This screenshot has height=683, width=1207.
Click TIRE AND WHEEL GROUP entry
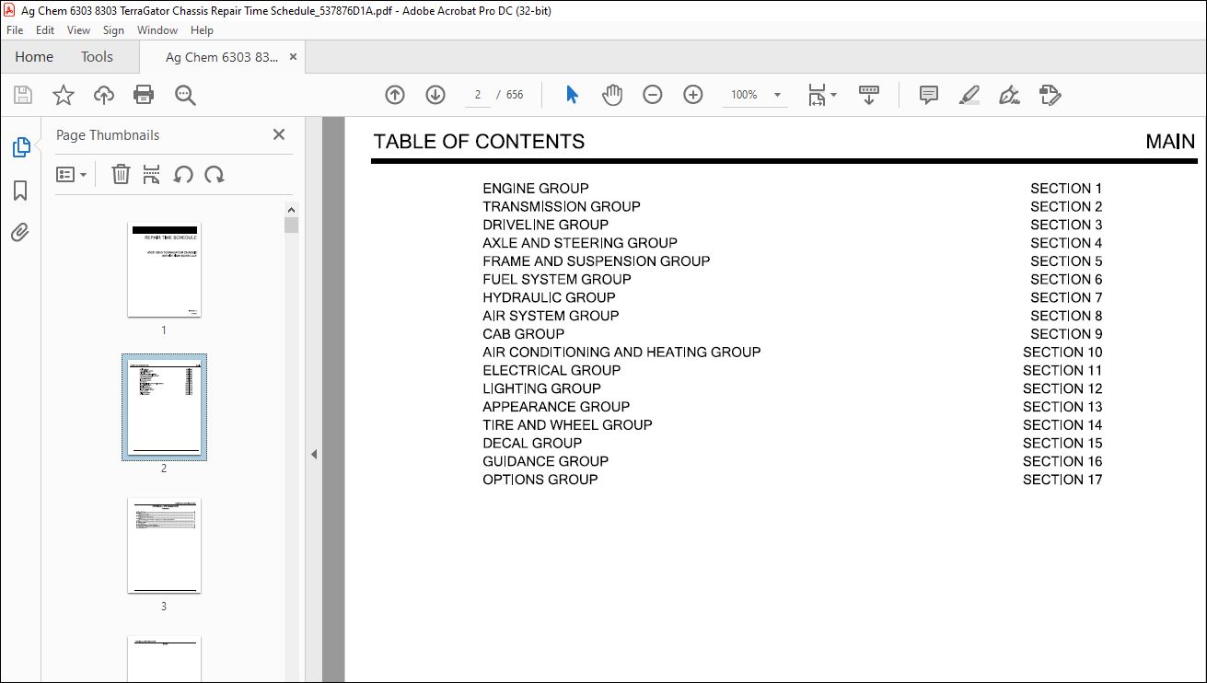click(567, 425)
